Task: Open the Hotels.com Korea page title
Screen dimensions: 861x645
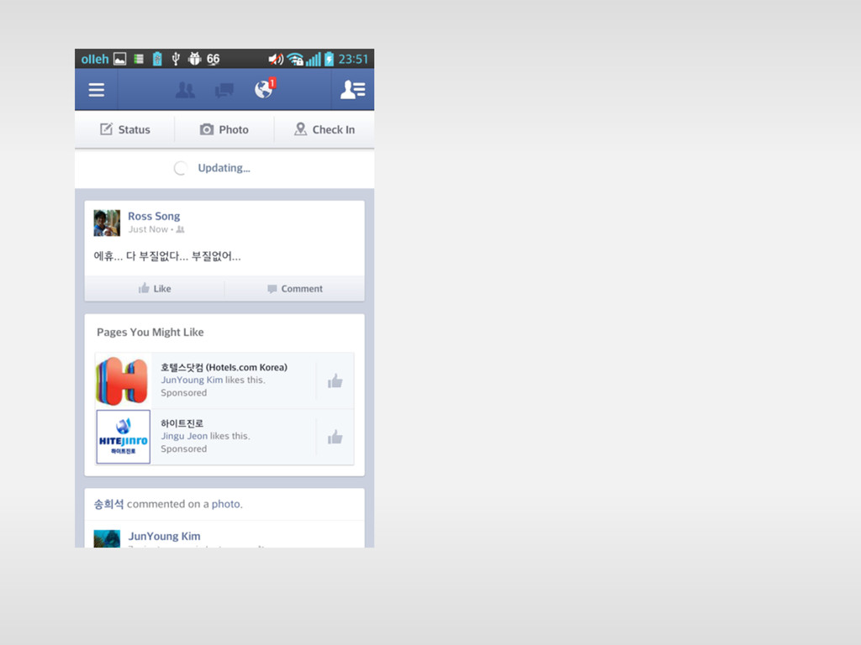Action: (224, 368)
